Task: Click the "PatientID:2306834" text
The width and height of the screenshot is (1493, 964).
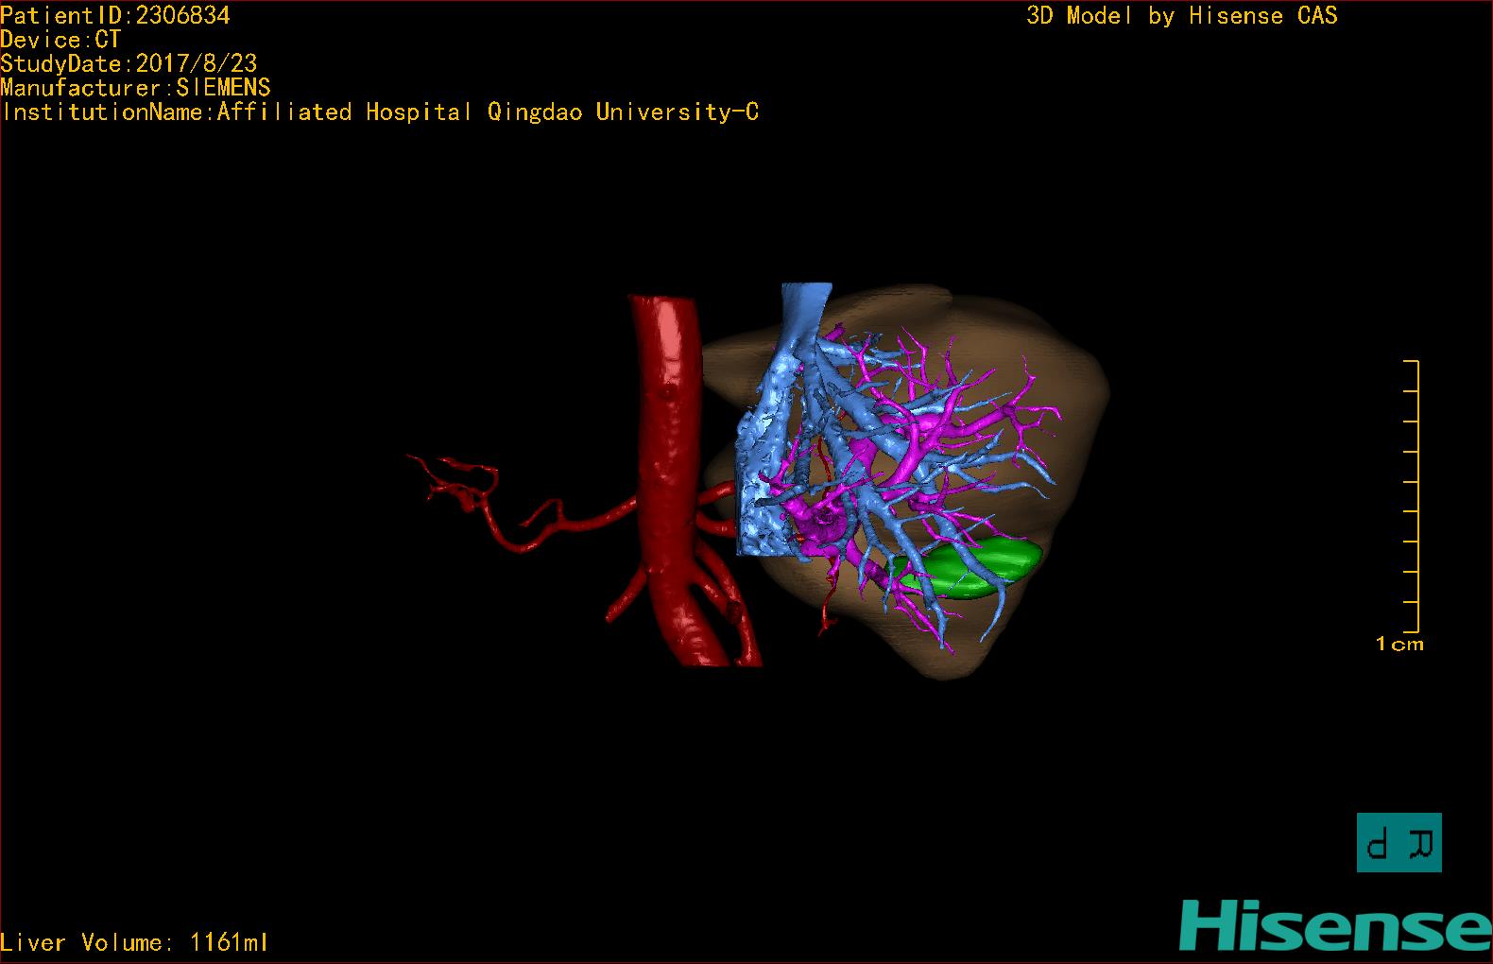Action: pyautogui.click(x=115, y=15)
